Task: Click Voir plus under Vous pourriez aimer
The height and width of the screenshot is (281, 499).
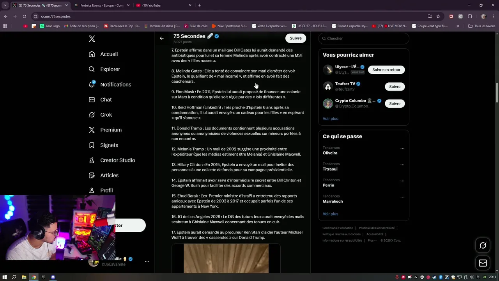Action: pos(331,119)
